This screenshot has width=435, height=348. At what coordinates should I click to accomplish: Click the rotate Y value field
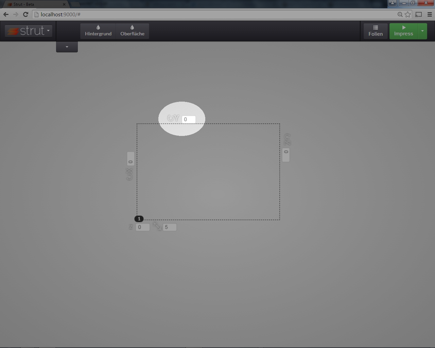tap(189, 119)
